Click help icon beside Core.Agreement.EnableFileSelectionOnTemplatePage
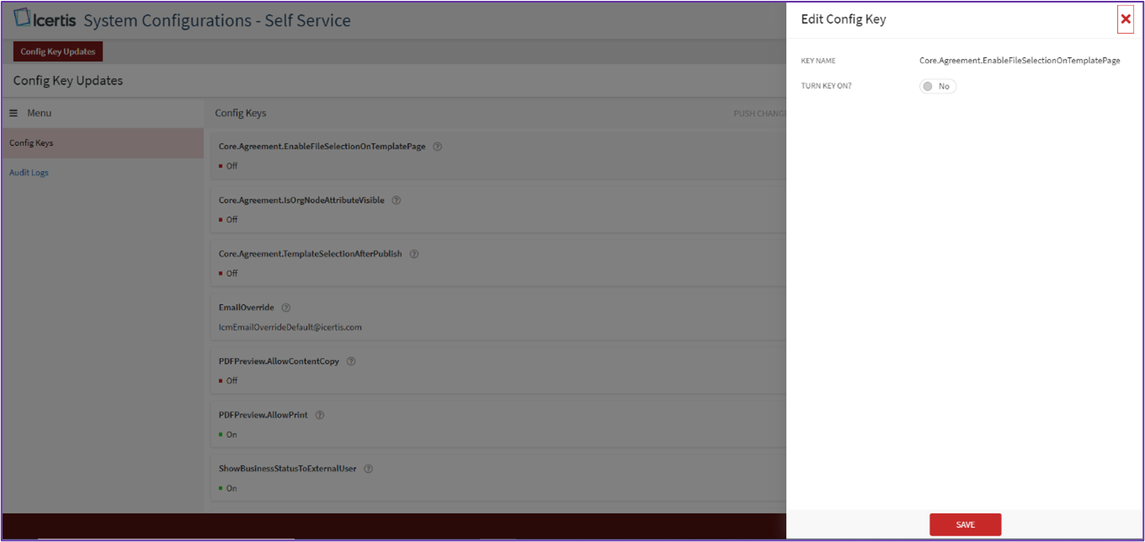Image resolution: width=1145 pixels, height=542 pixels. tap(437, 147)
